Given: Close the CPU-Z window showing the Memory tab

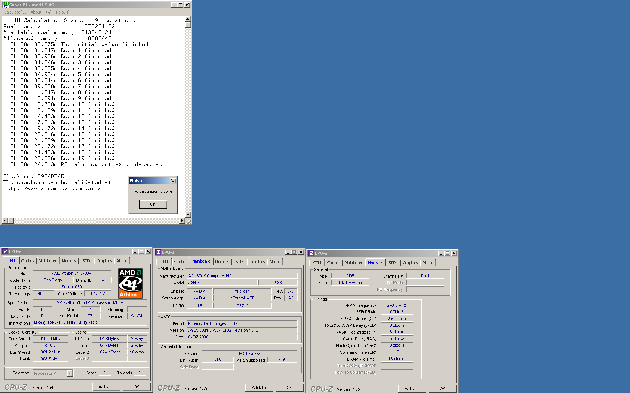Looking at the screenshot, I should click(x=454, y=253).
